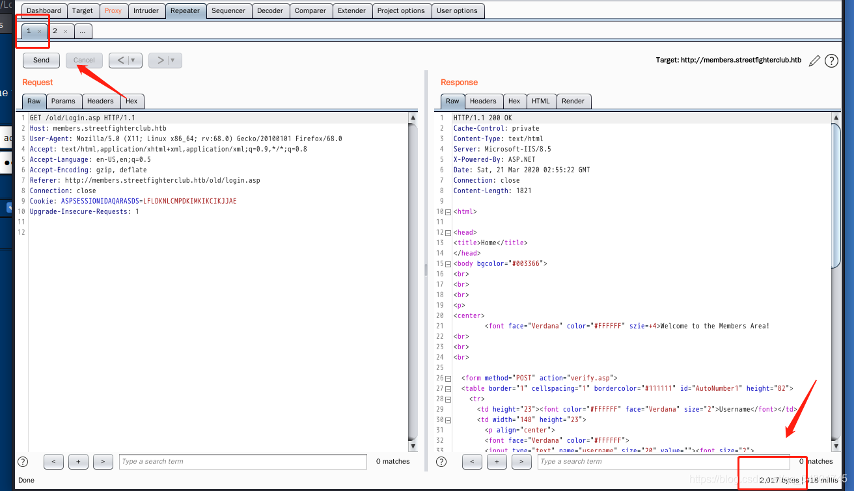Screen dimensions: 854x491
Task: Collapse the table tag on line 27
Action: (448, 389)
